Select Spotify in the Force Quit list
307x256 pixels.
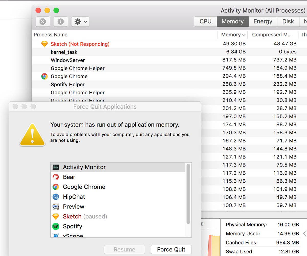click(x=118, y=226)
